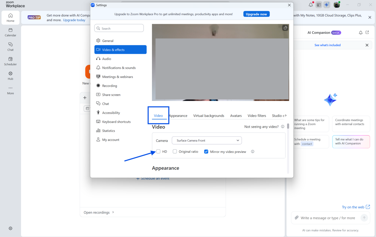Click the info icon beside Mirror my video preview

pyautogui.click(x=253, y=152)
